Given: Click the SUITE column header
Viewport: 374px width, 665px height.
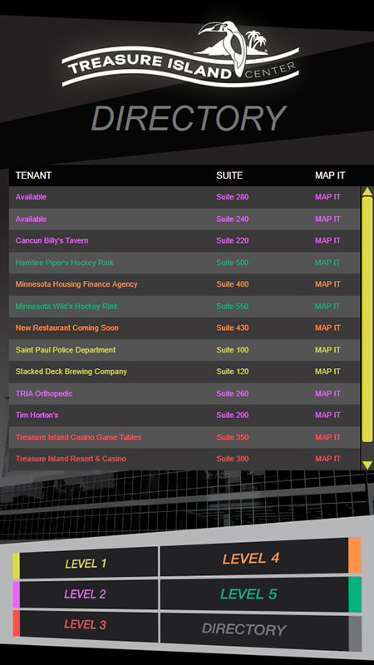Looking at the screenshot, I should (229, 175).
